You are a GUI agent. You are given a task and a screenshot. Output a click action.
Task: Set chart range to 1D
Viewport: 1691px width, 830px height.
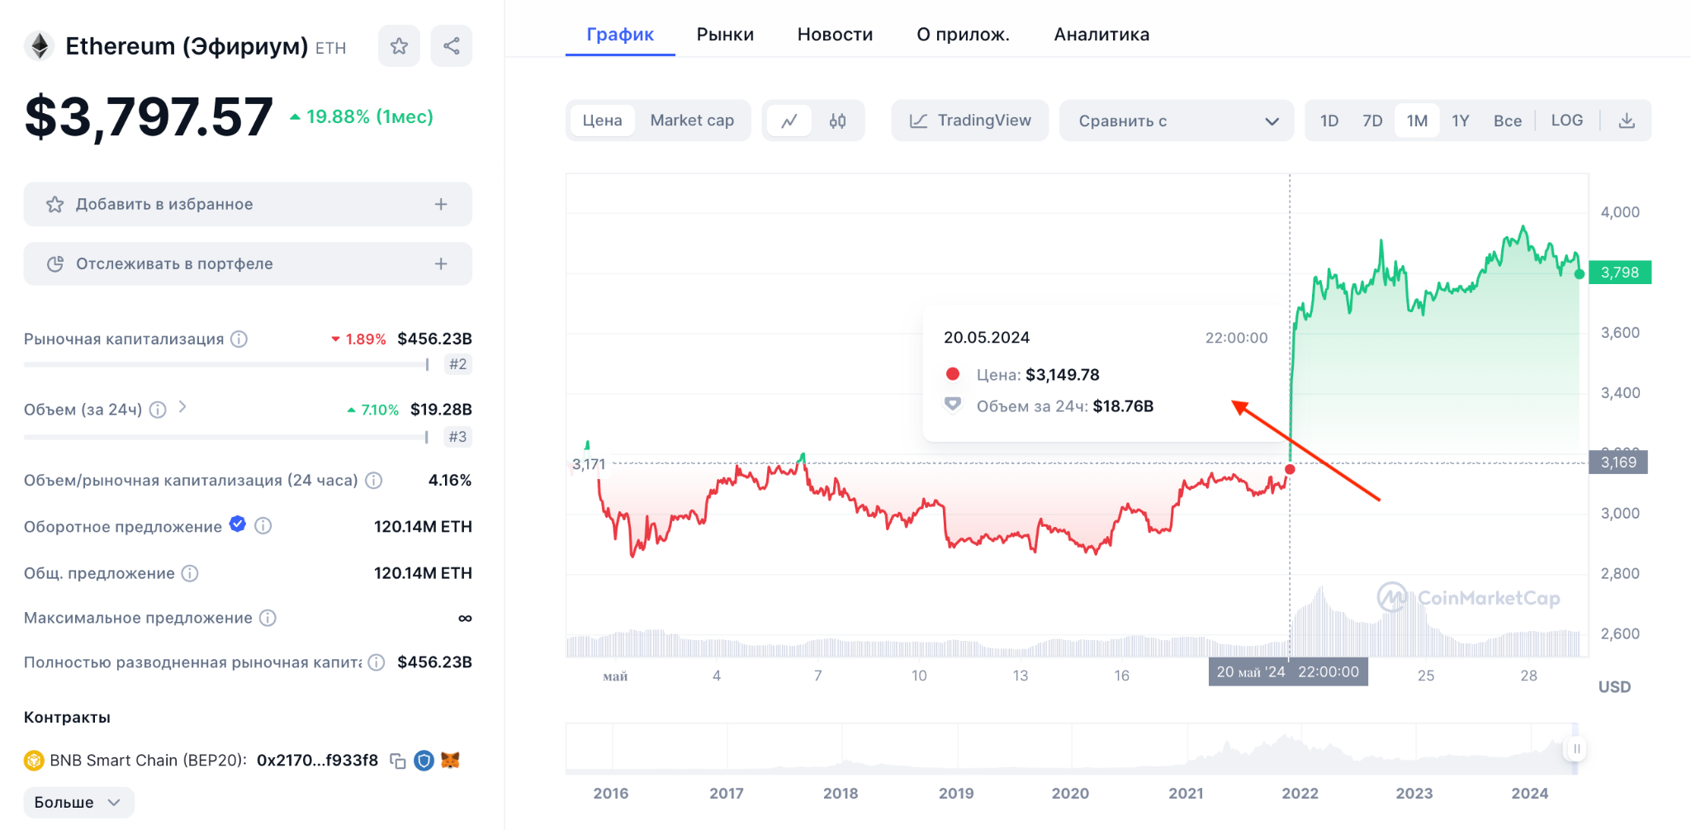(x=1329, y=121)
